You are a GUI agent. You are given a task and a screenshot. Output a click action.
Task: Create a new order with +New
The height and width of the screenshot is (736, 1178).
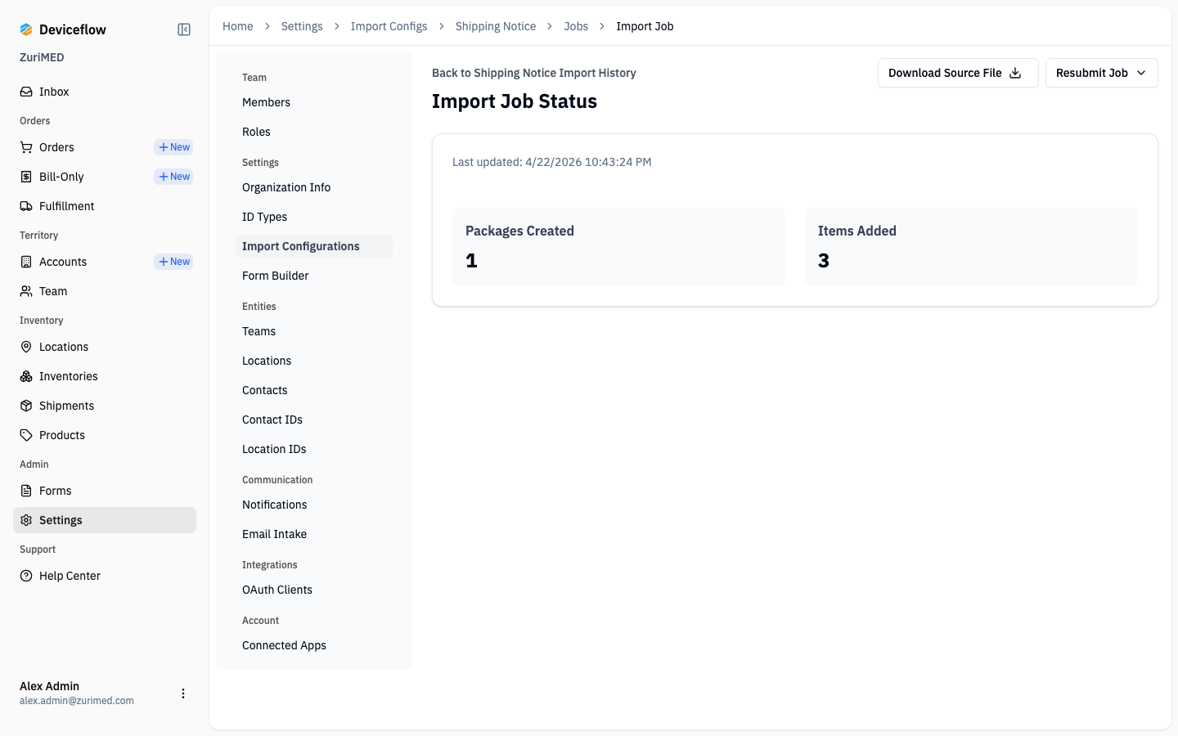[x=173, y=147]
